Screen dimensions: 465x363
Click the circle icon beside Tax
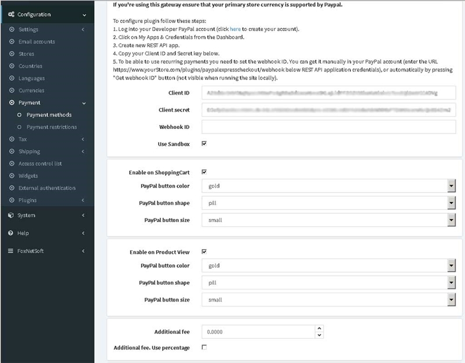(12, 139)
